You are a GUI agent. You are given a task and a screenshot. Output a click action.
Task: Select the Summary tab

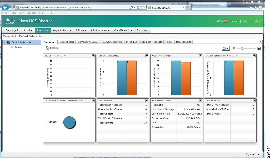click(49, 42)
